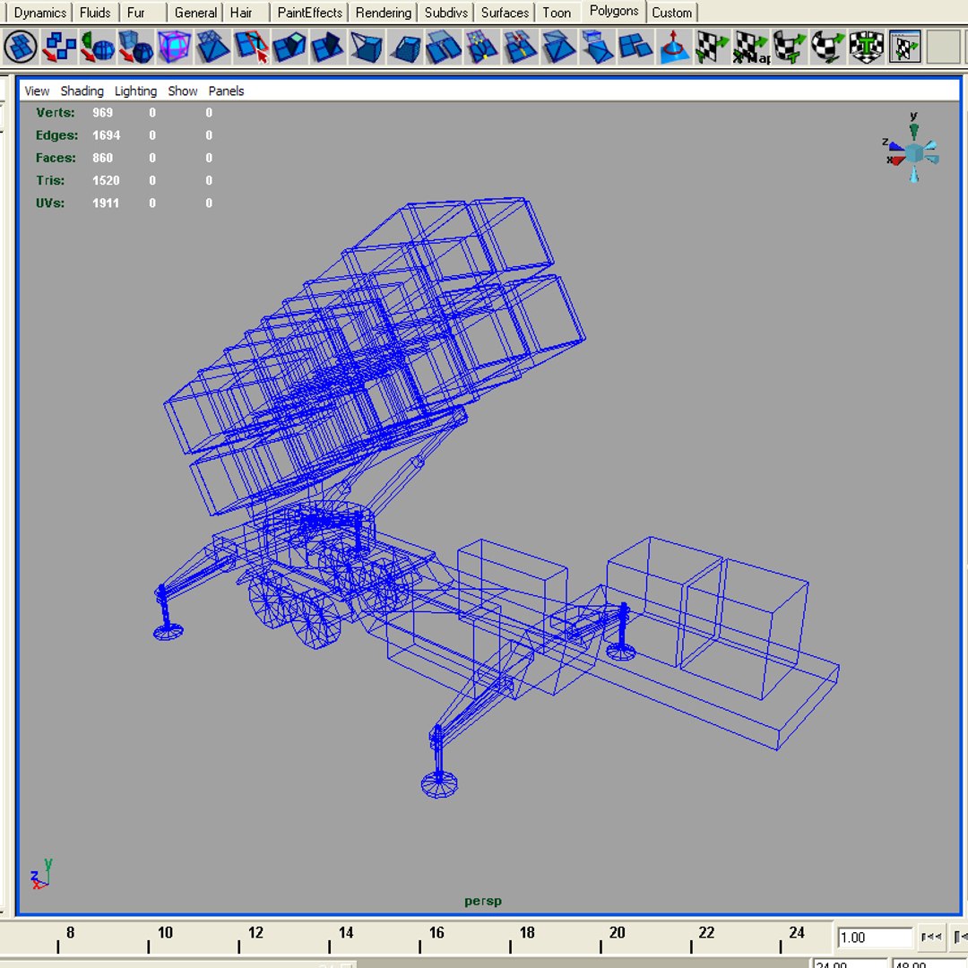Open the viewport Lighting menu
Image resolution: width=968 pixels, height=968 pixels.
[136, 91]
